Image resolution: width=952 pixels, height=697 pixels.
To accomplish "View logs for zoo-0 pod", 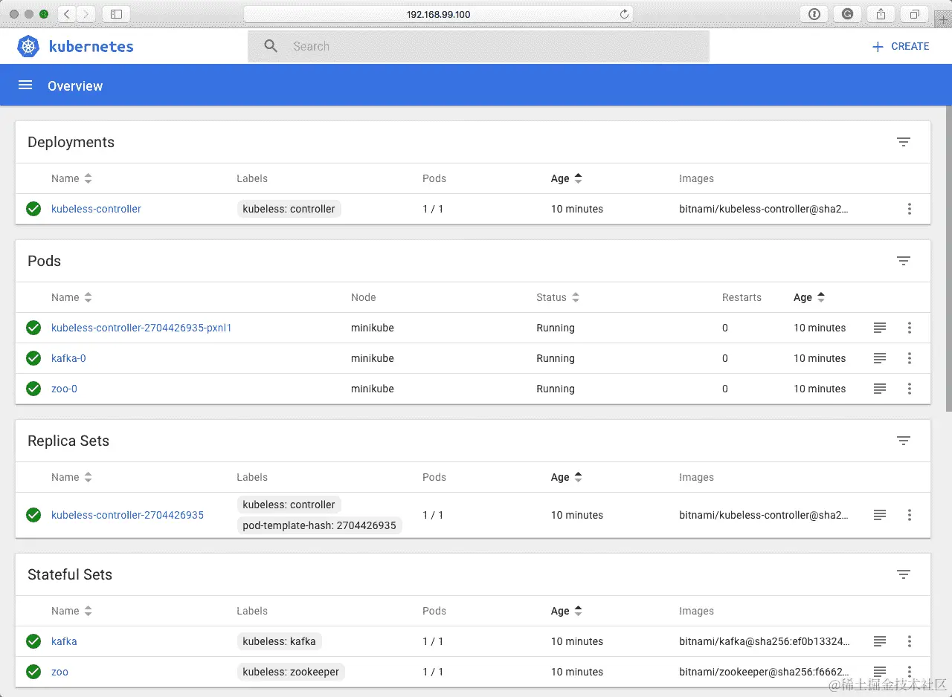I will (880, 389).
